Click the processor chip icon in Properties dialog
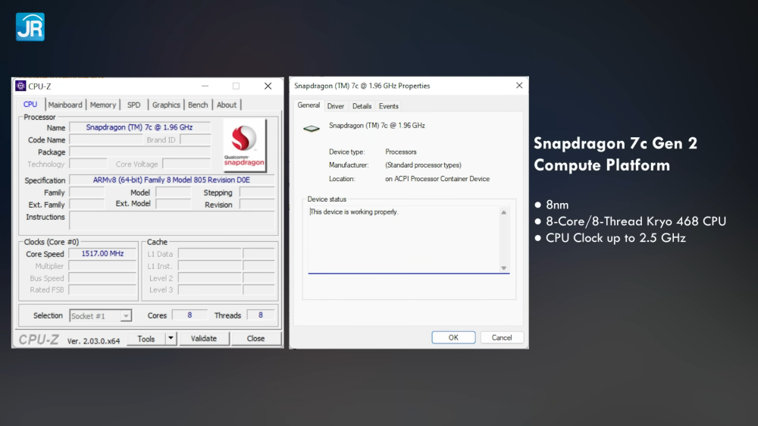Screen dimensions: 758x426 [x=312, y=128]
